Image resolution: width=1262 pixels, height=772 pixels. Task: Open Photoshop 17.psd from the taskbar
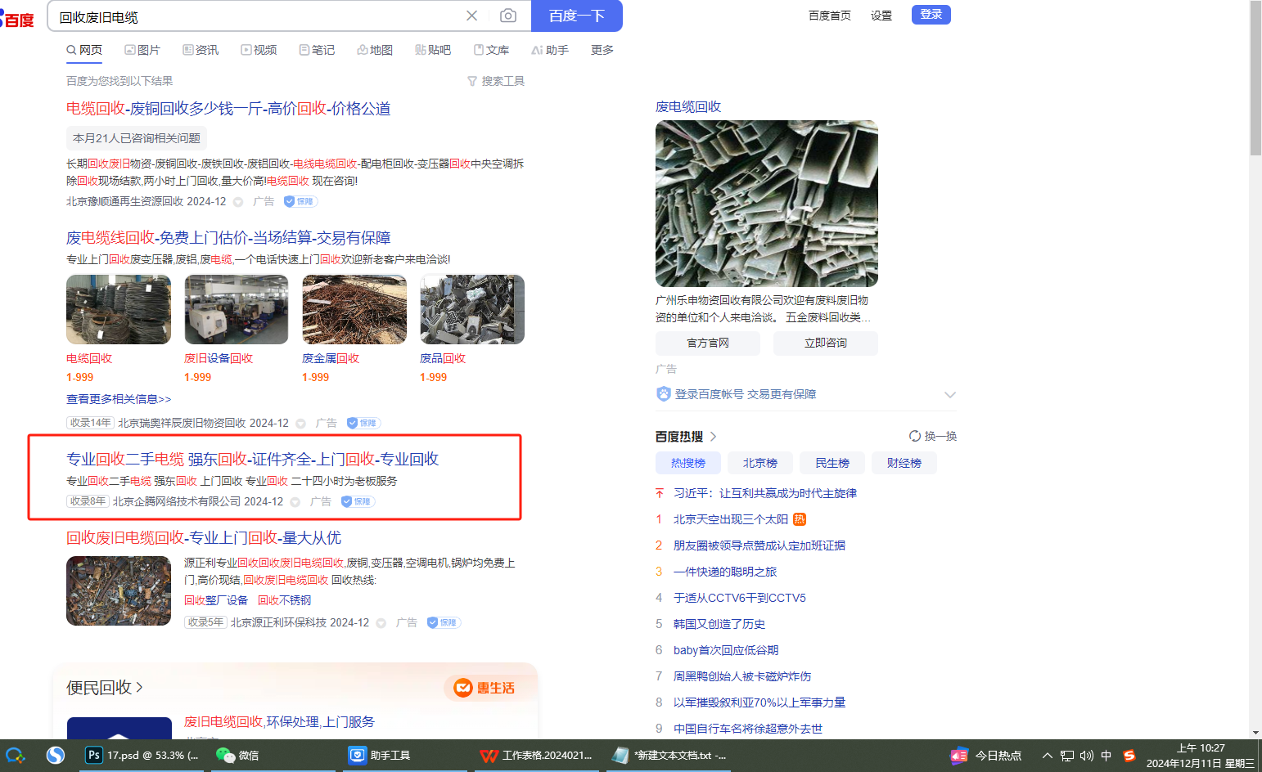[142, 755]
